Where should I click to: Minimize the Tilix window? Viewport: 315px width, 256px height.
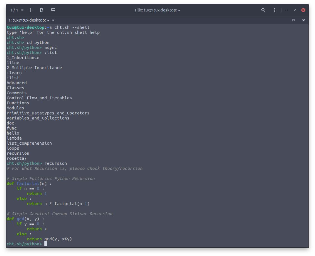tap(287, 10)
